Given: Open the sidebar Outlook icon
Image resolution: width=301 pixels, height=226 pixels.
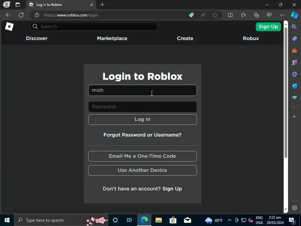Looking at the screenshot, I should pyautogui.click(x=295, y=86).
